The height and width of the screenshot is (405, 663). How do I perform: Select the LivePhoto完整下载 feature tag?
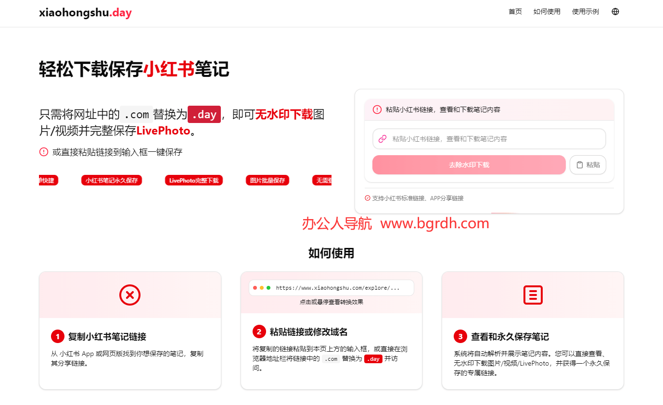click(x=194, y=181)
